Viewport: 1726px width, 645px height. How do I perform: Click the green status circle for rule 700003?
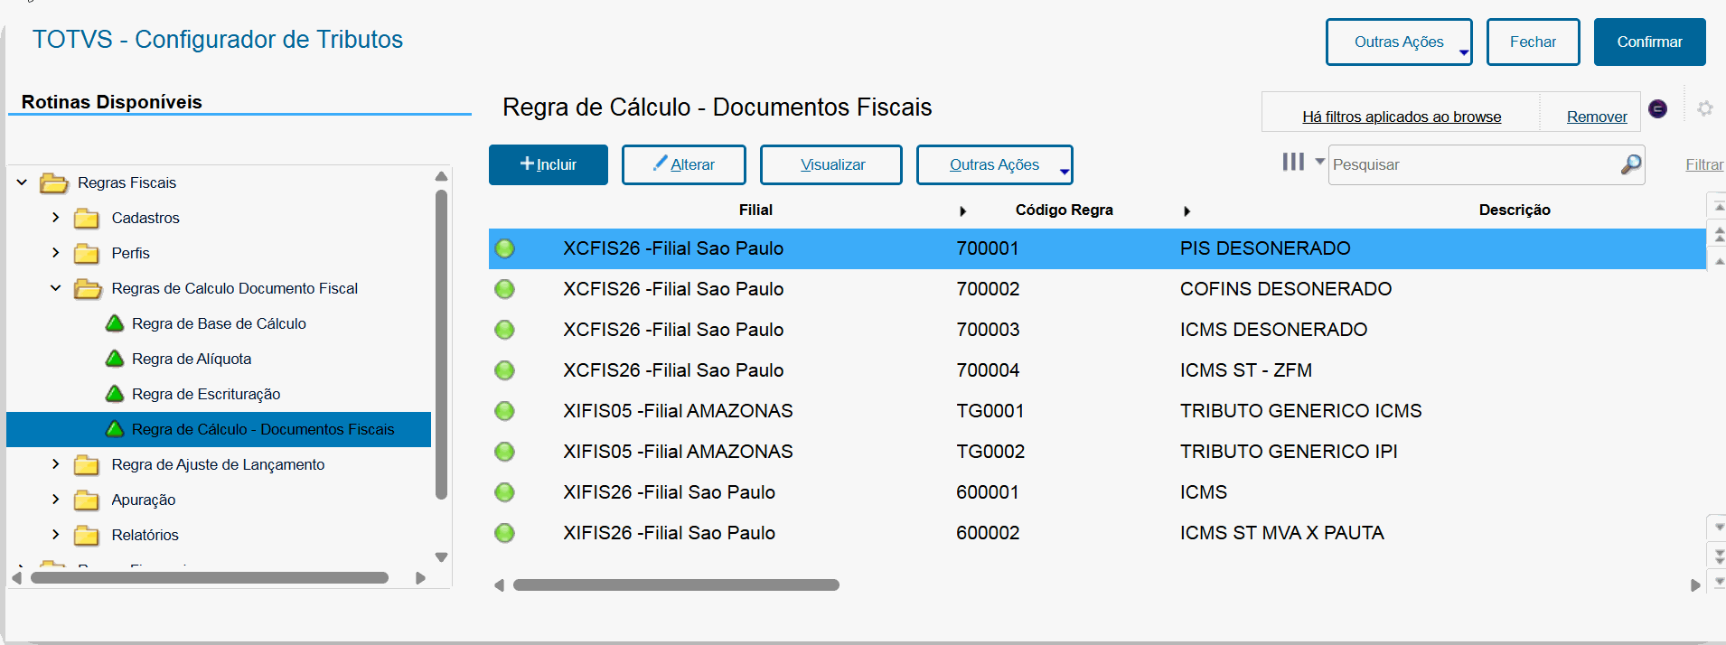pyautogui.click(x=504, y=330)
